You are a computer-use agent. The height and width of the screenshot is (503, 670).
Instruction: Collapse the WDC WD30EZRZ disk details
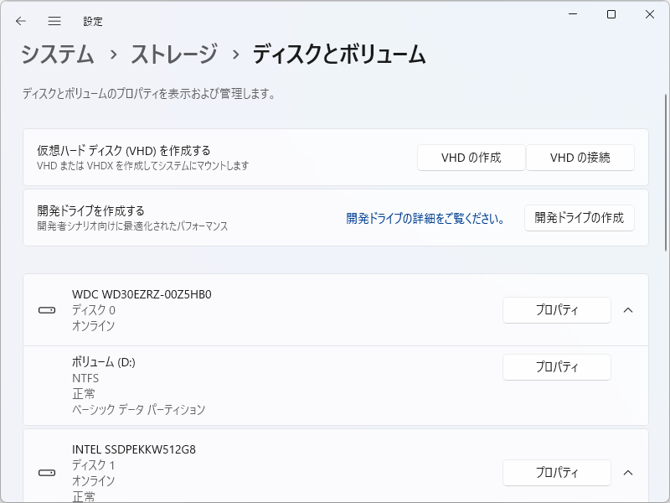[x=629, y=310]
